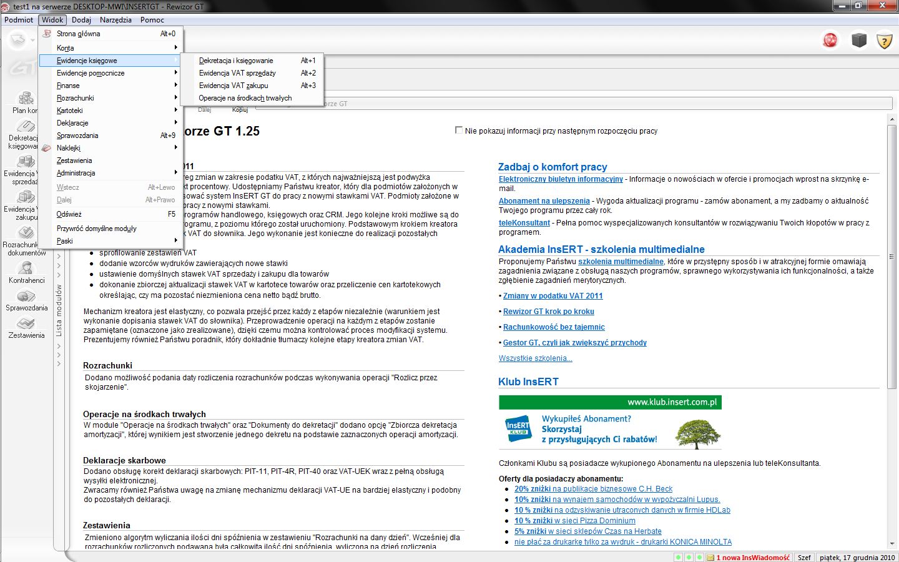Expand Kartoteki submenu
The height and width of the screenshot is (562, 899).
click(x=110, y=111)
